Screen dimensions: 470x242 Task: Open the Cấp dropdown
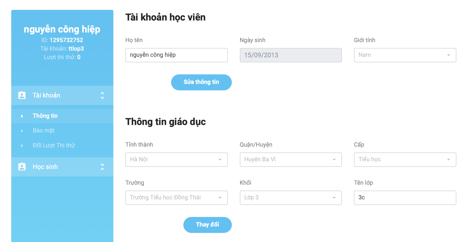point(405,160)
